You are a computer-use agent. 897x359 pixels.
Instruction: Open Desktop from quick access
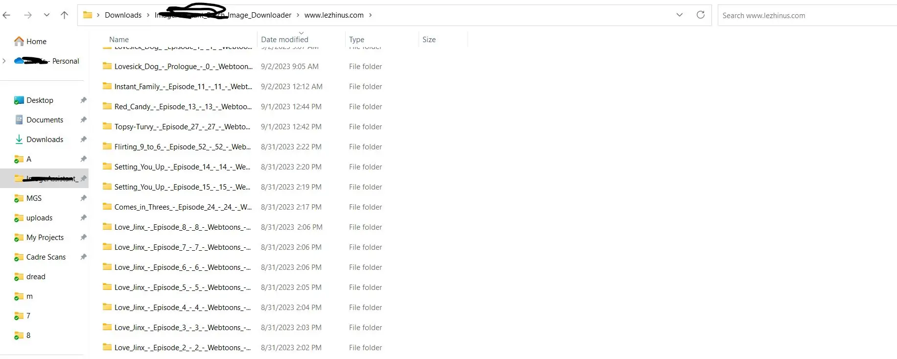pyautogui.click(x=40, y=100)
